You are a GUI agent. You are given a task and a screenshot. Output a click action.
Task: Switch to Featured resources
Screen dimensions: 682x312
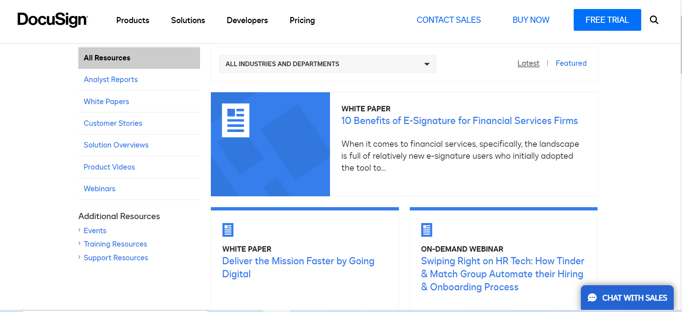571,63
